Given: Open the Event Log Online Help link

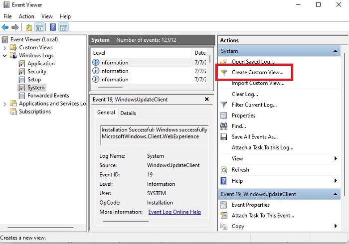Looking at the screenshot, I should pos(174,212).
